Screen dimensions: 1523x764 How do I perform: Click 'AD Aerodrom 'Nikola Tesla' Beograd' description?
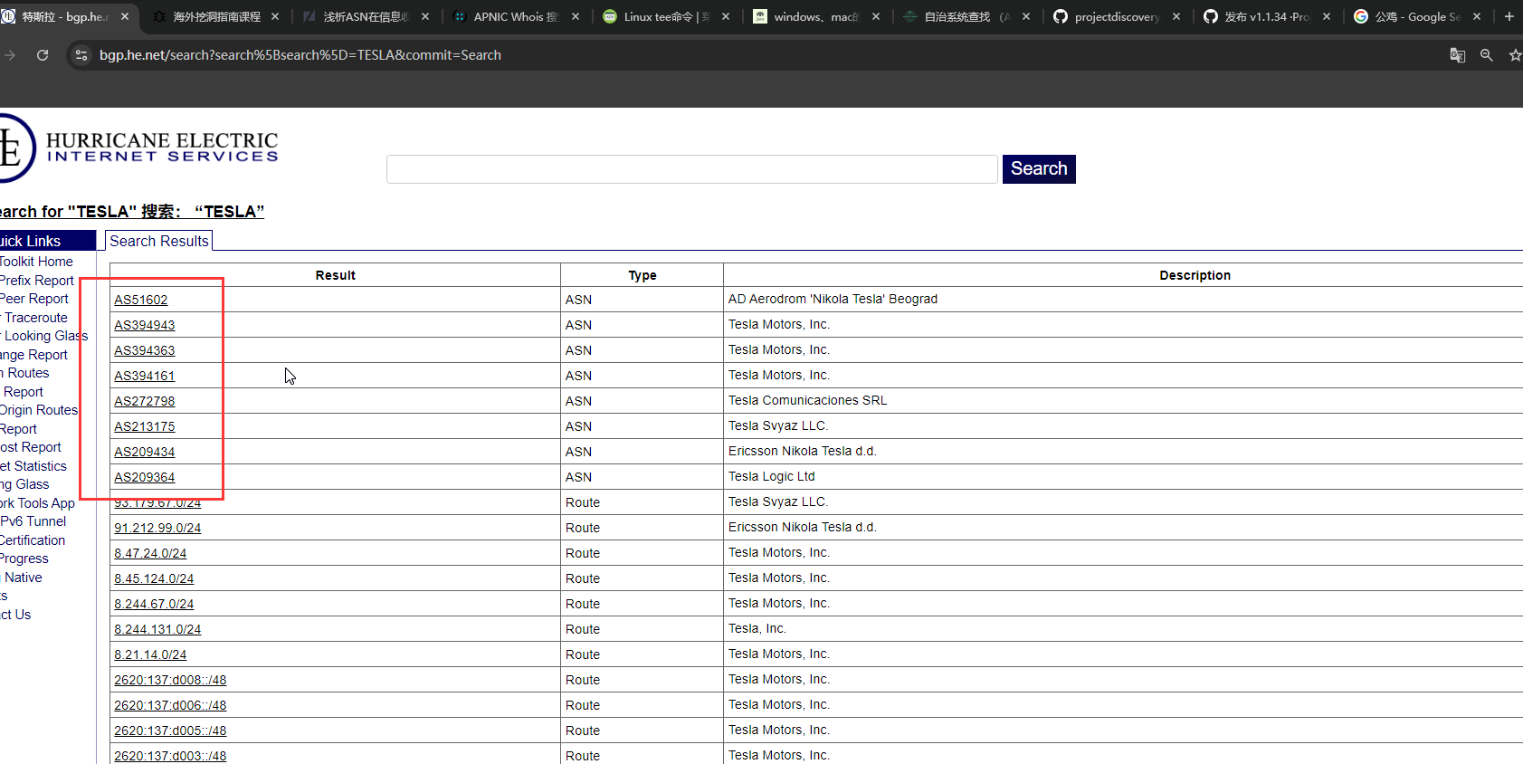[833, 299]
